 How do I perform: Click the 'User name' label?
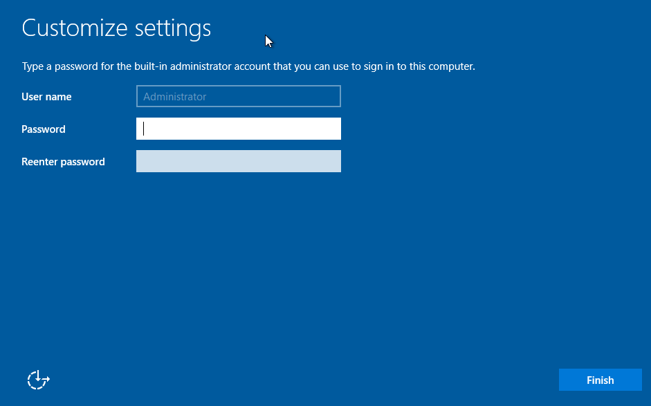coord(46,97)
